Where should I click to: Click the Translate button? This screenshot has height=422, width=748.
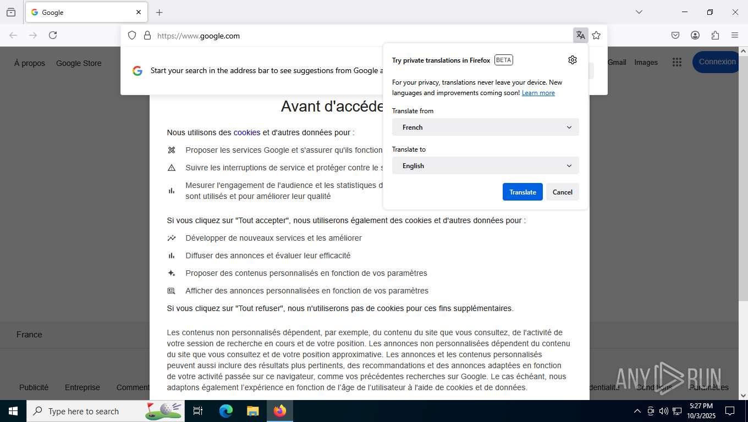522,192
